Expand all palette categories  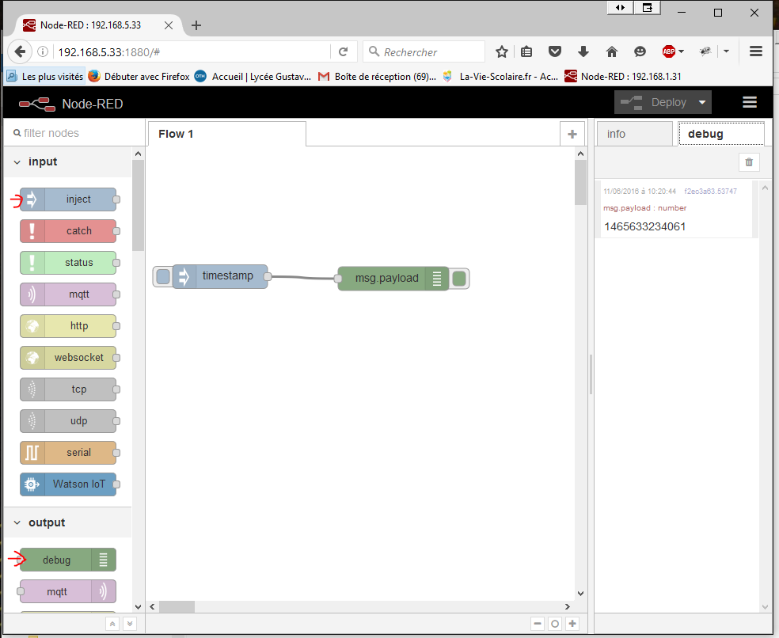click(130, 624)
